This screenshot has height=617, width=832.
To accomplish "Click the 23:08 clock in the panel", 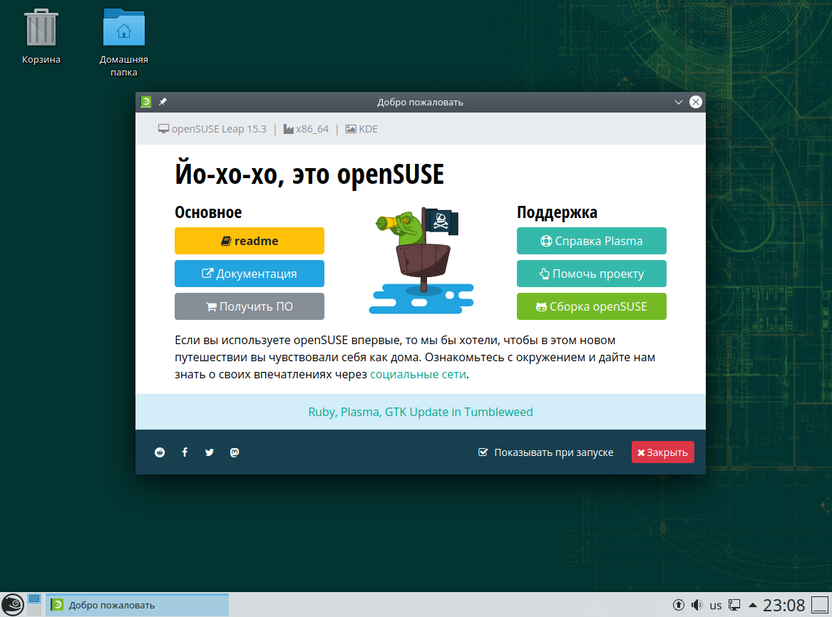I will pos(784,605).
